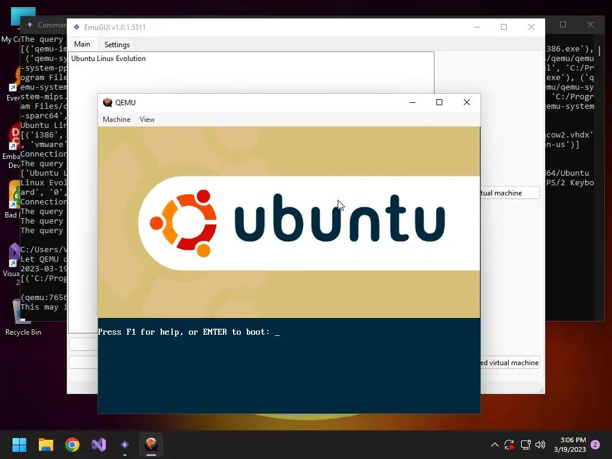The height and width of the screenshot is (459, 612).
Task: Switch to EmuGUI taskbar icon
Action: 125,445
